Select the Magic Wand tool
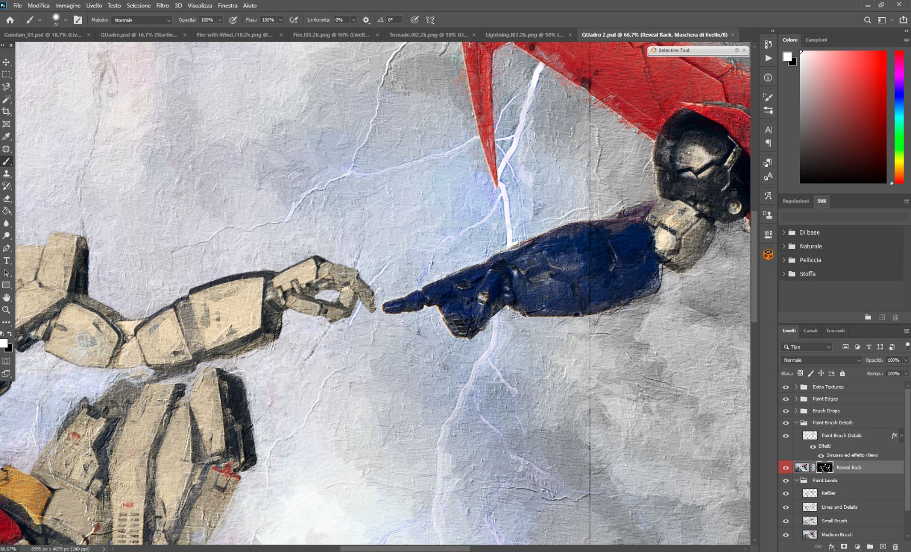This screenshot has height=552, width=911. click(x=6, y=99)
